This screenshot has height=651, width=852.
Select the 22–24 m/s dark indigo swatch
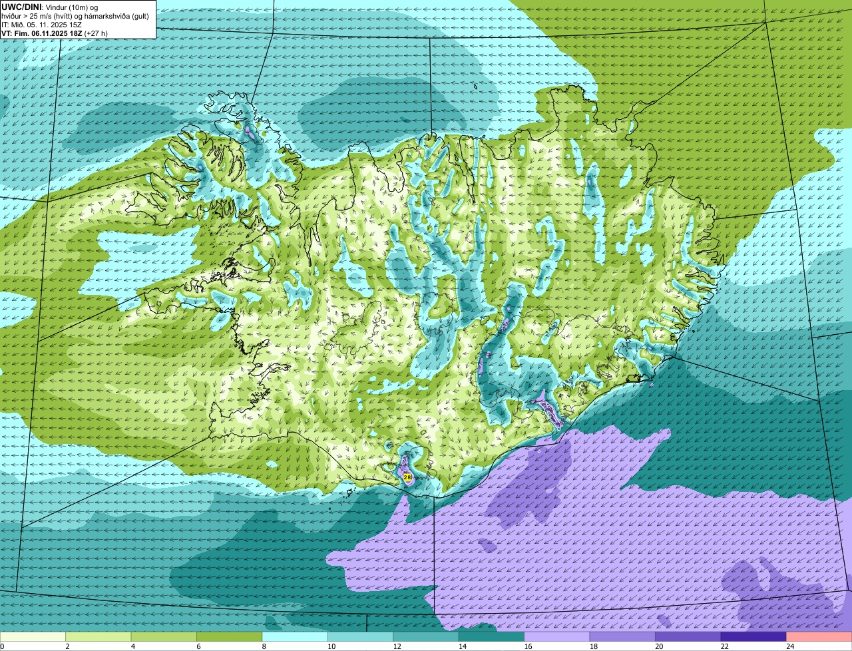753,637
